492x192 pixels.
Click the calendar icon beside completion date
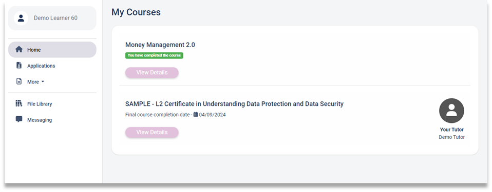[x=196, y=115]
